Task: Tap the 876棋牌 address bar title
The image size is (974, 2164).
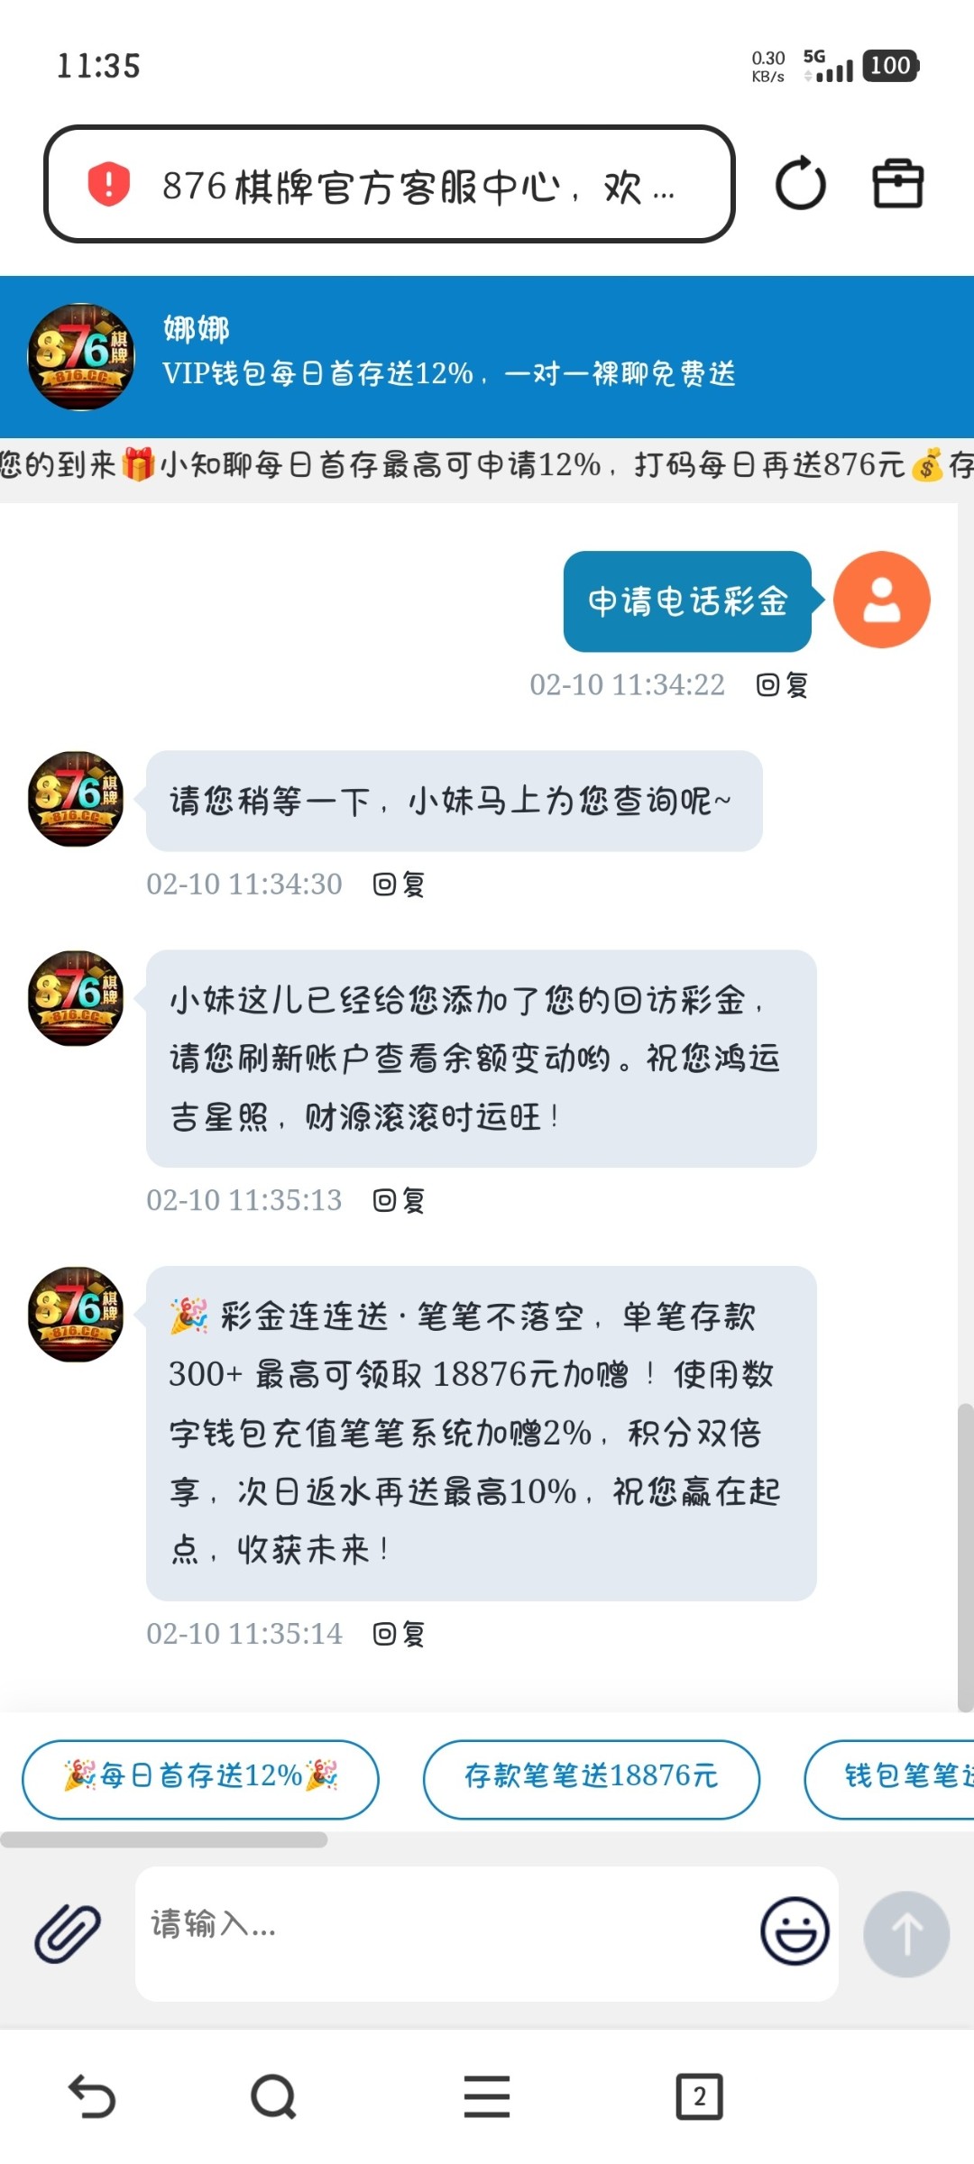Action: click(x=418, y=187)
